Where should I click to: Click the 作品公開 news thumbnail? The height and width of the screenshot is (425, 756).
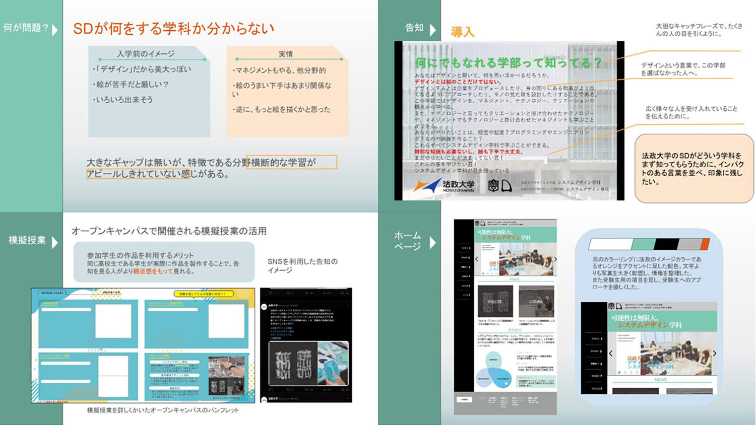coord(495,301)
